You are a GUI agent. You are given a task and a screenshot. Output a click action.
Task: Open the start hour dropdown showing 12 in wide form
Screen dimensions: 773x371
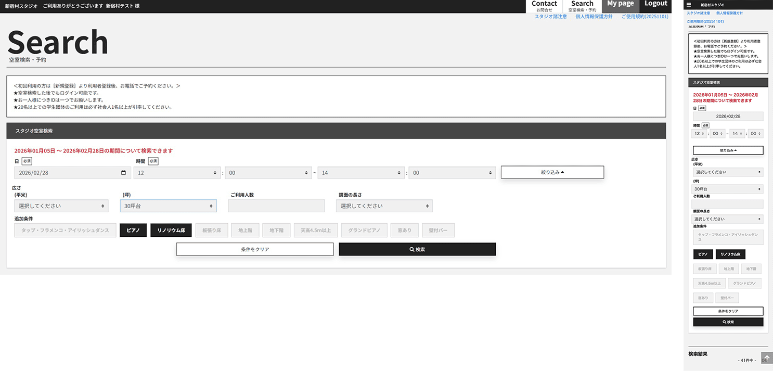tap(176, 173)
